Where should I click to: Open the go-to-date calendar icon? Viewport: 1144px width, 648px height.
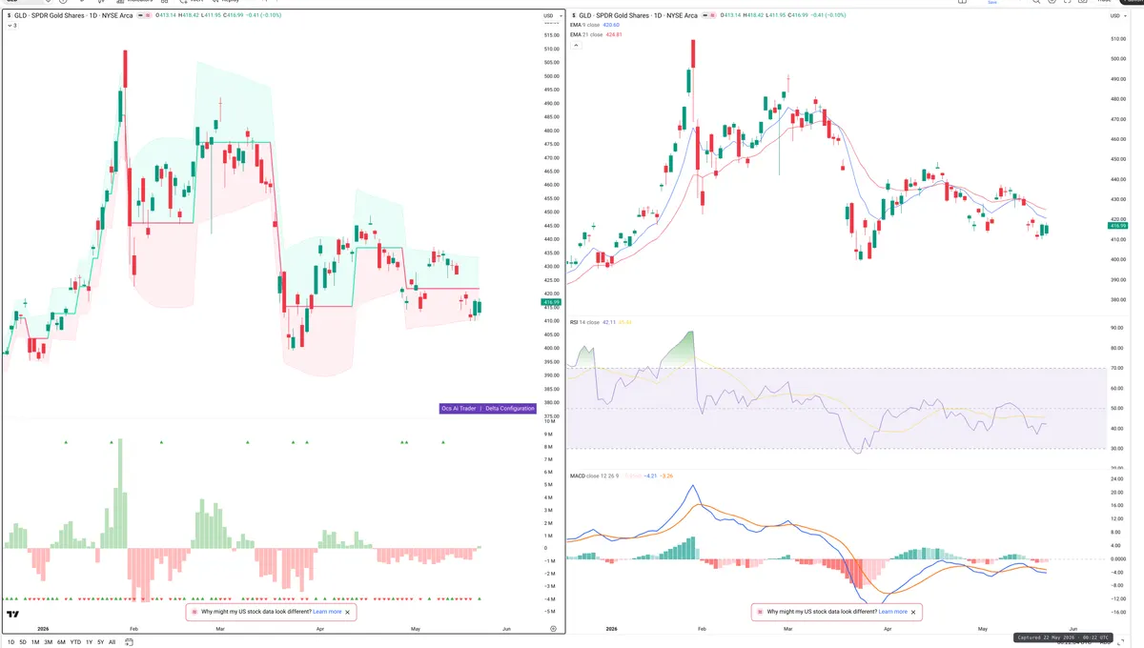point(129,642)
